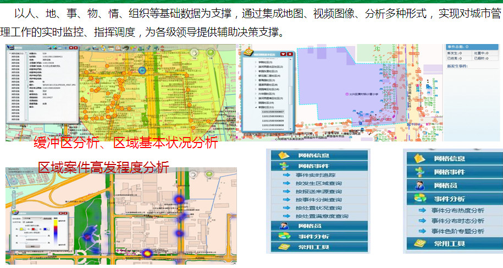Click the 网格事件 signpost icon in left menu
Viewport: 503px width, 268px height.
point(284,166)
